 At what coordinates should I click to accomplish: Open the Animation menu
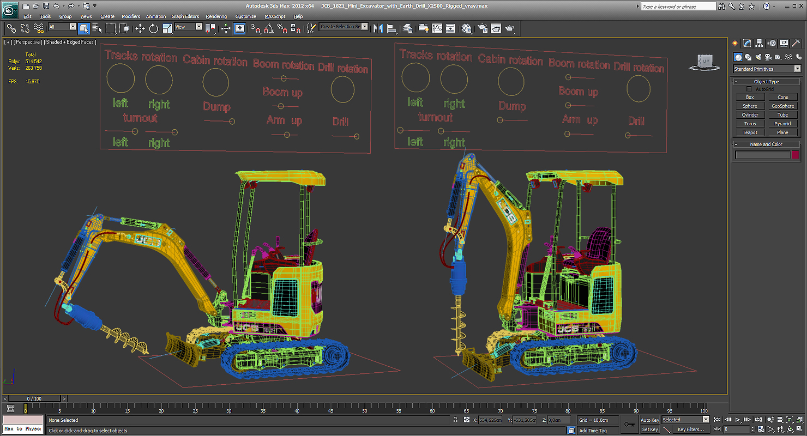(x=156, y=16)
